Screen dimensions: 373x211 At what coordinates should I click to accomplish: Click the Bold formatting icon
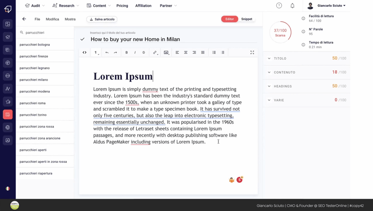point(126,52)
